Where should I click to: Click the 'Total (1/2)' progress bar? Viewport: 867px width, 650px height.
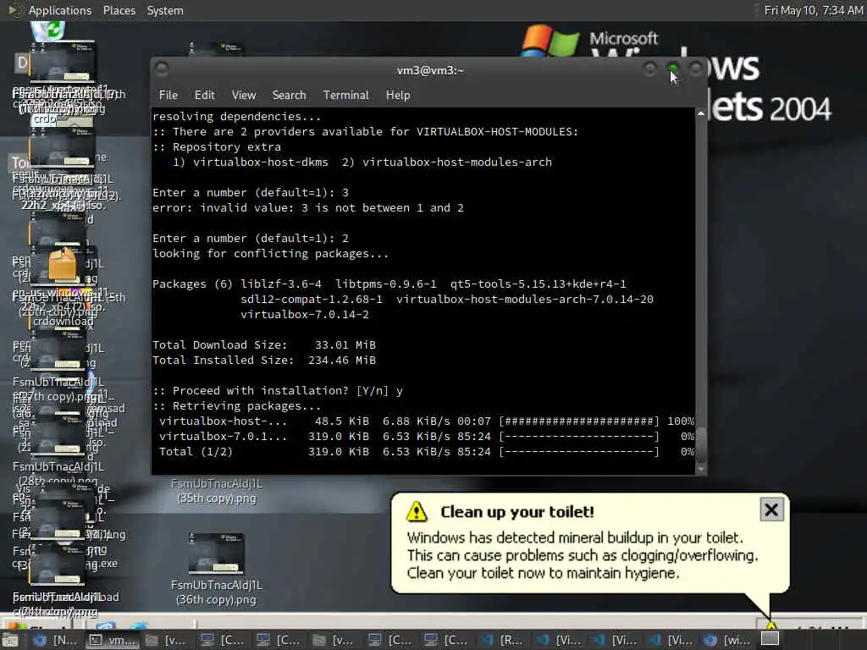pos(579,452)
